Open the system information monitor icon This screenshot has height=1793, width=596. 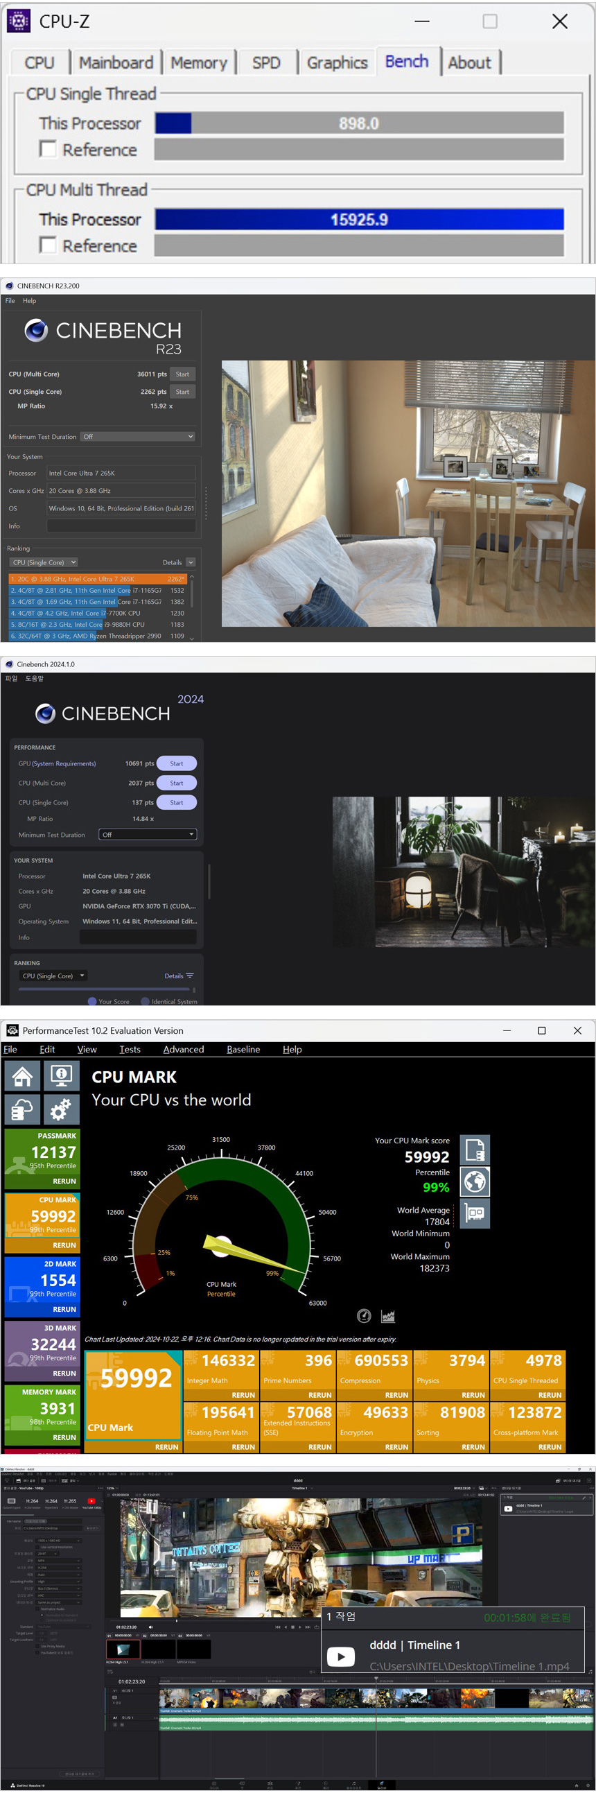click(x=61, y=1076)
